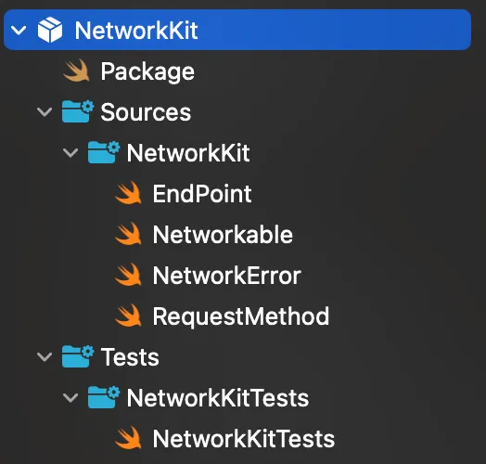Click the NetworkKit package box icon
Viewport: 486px width, 464px height.
49,30
